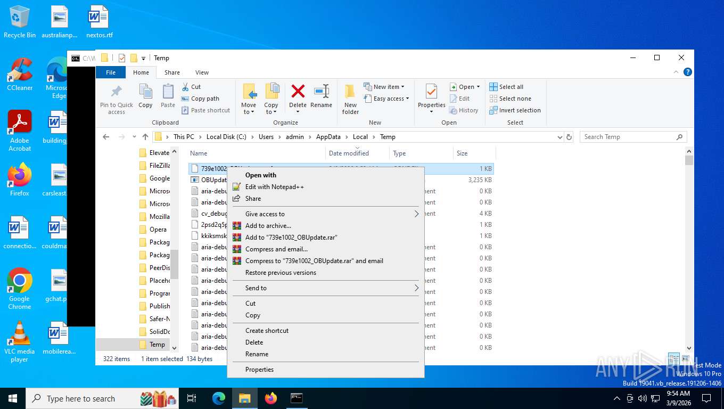Open the New item dropdown
This screenshot has height=409, width=724.
[x=384, y=87]
